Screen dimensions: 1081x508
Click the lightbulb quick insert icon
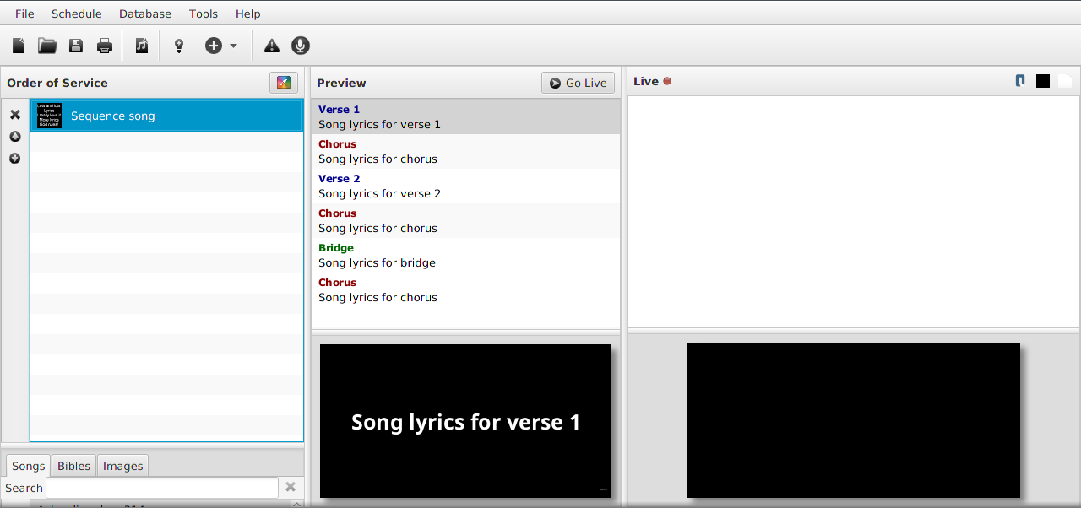pos(179,46)
